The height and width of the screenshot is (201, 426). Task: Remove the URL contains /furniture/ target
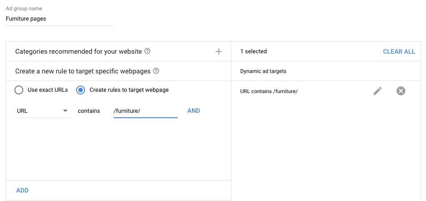[401, 91]
